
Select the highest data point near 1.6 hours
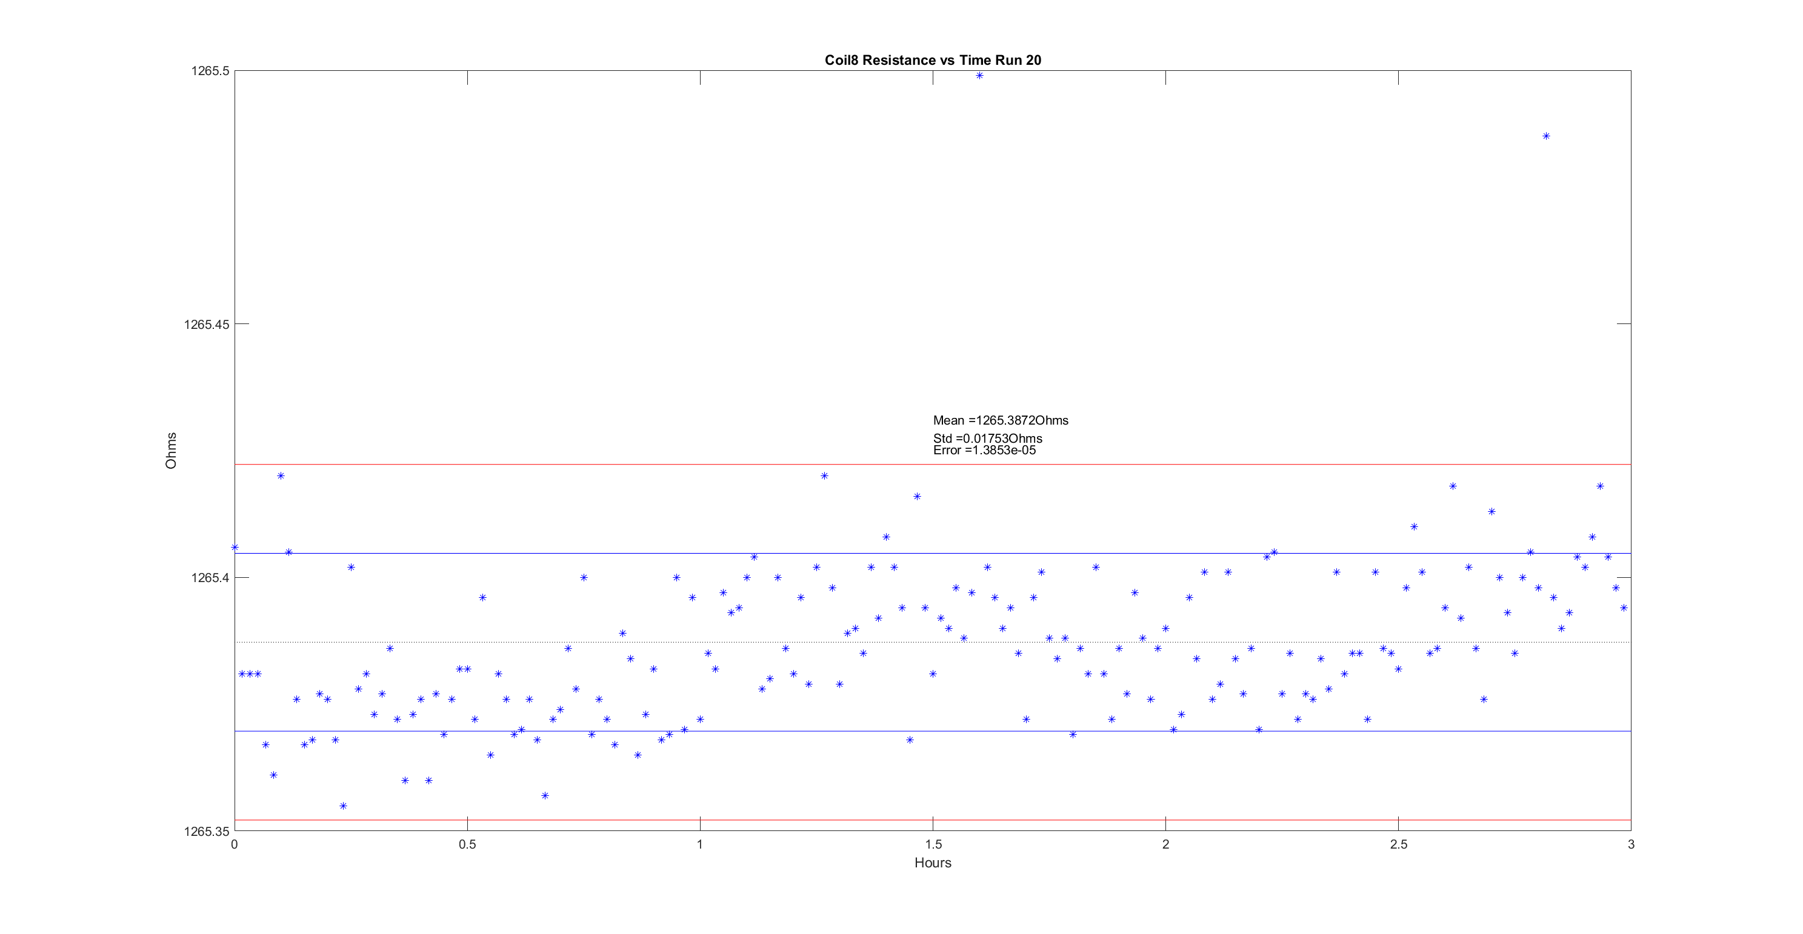[x=979, y=76]
